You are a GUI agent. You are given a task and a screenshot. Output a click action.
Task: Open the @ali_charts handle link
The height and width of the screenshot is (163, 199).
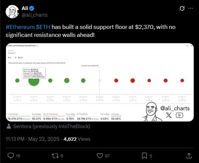pyautogui.click(x=35, y=15)
